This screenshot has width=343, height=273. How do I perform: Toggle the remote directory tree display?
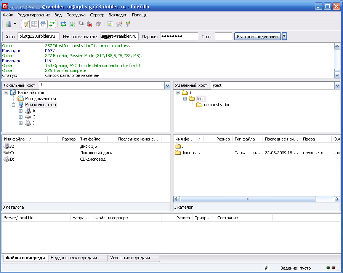tap(43, 24)
